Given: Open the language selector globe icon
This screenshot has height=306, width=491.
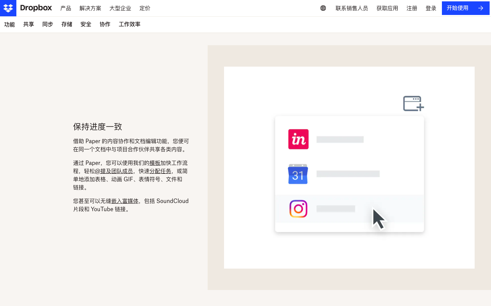Looking at the screenshot, I should coord(323,8).
